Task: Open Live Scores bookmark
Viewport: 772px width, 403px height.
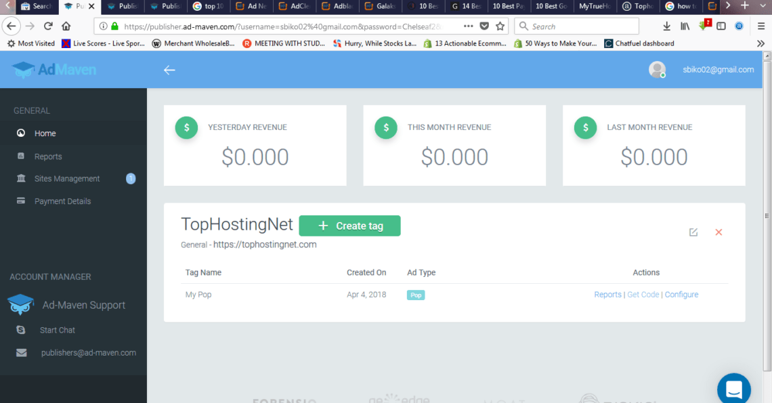Action: [104, 43]
